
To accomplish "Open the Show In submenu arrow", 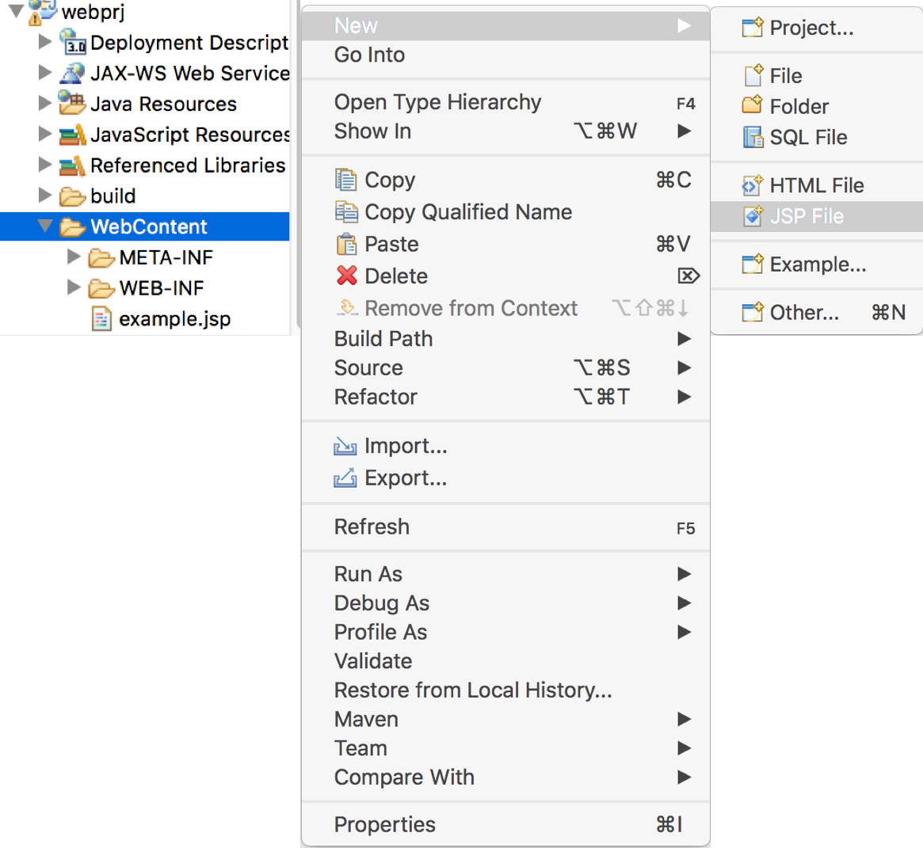I will coord(684,131).
